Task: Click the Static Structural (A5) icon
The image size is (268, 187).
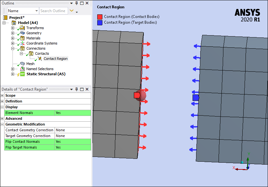Action: 22,74
